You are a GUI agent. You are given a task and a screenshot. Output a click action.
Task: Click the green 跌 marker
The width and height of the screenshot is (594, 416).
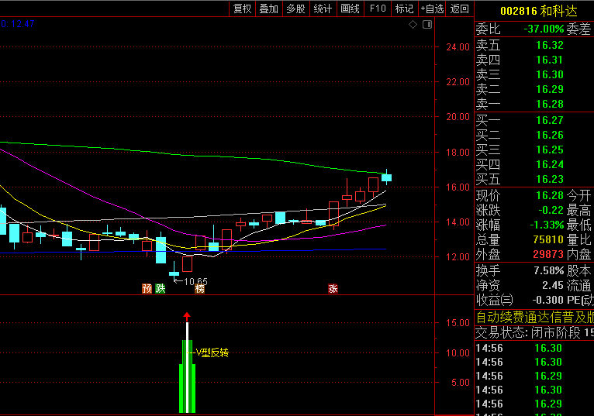(x=161, y=288)
